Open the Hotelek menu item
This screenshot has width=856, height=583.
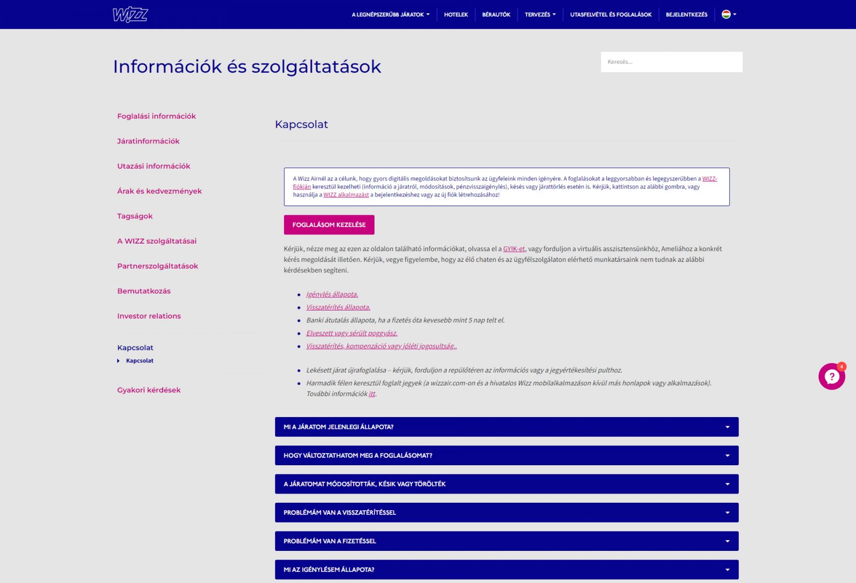coord(456,14)
